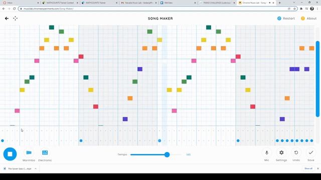This screenshot has width=321, height=180.
Task: Click the tempo value 185
Action: click(189, 154)
